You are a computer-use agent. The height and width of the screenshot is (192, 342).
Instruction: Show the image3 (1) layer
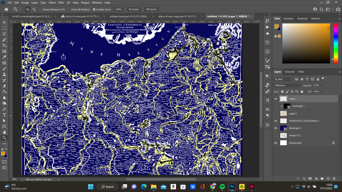[x=276, y=136]
